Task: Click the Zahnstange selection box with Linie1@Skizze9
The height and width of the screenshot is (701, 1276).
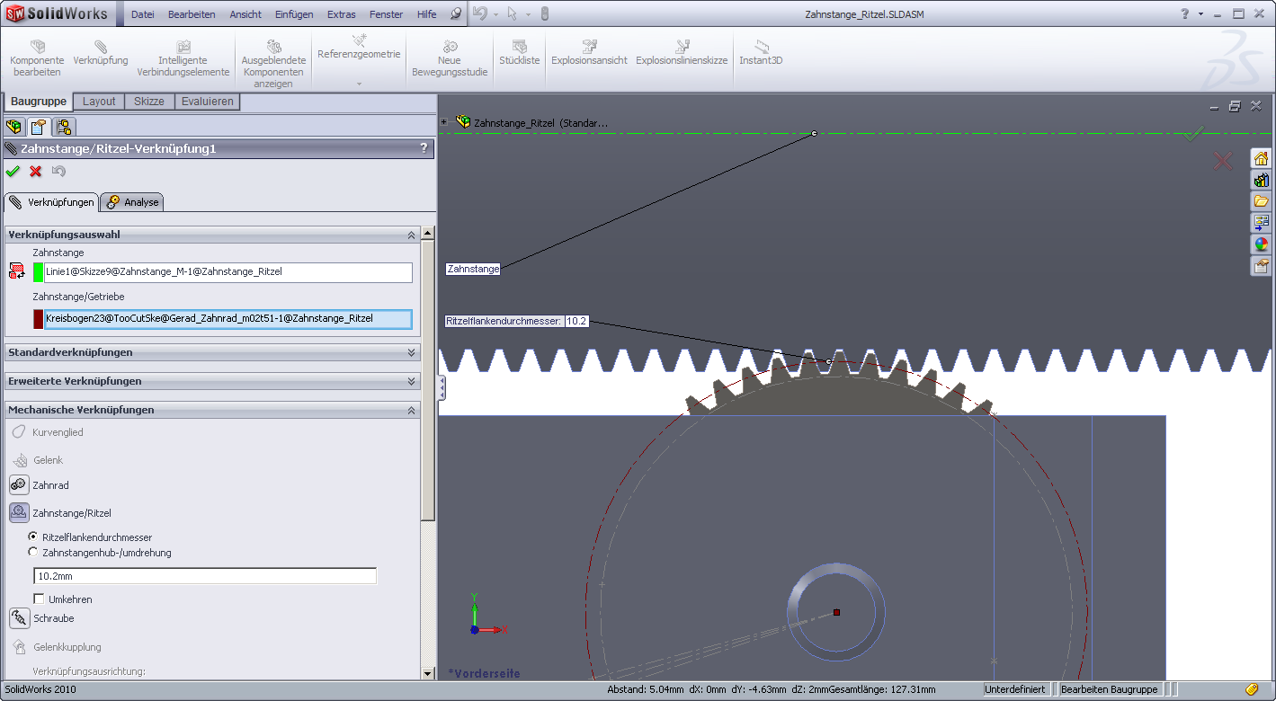Action: [228, 272]
